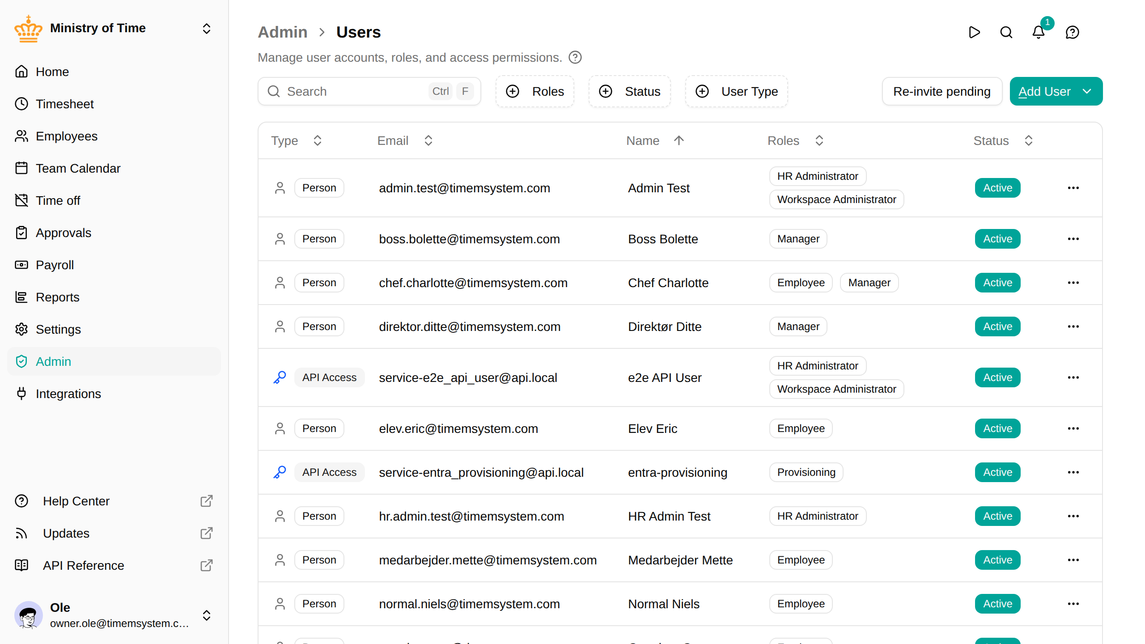Click the Ministry of Time crown logo
1145x644 pixels.
pos(28,29)
